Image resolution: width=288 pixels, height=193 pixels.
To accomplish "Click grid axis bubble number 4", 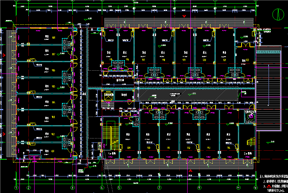I will point(102,188).
